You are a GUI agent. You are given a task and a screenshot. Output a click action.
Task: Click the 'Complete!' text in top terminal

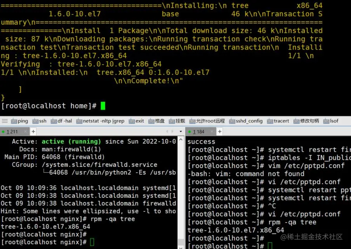(x=150, y=81)
